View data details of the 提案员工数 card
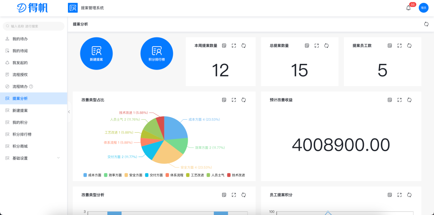The image size is (434, 215). point(390,46)
